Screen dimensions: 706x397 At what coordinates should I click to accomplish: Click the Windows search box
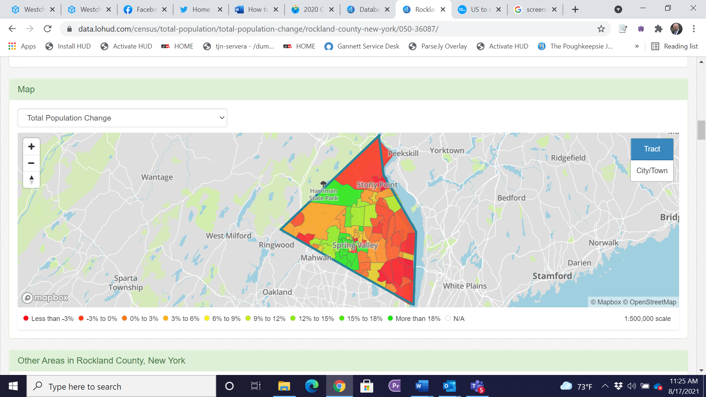(121, 386)
